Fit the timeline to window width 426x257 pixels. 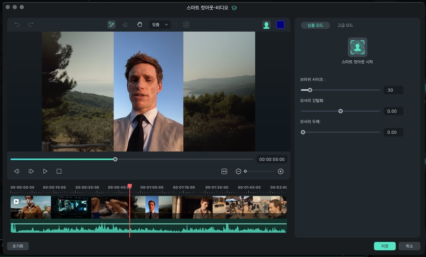tap(224, 171)
